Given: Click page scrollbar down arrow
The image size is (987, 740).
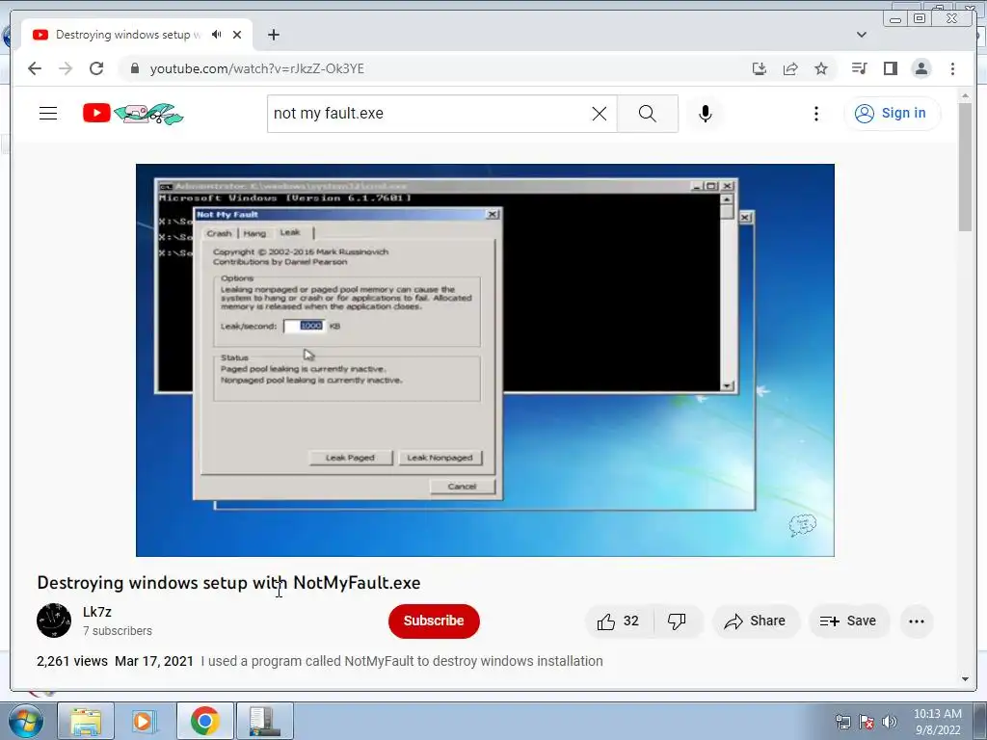Looking at the screenshot, I should pyautogui.click(x=965, y=679).
